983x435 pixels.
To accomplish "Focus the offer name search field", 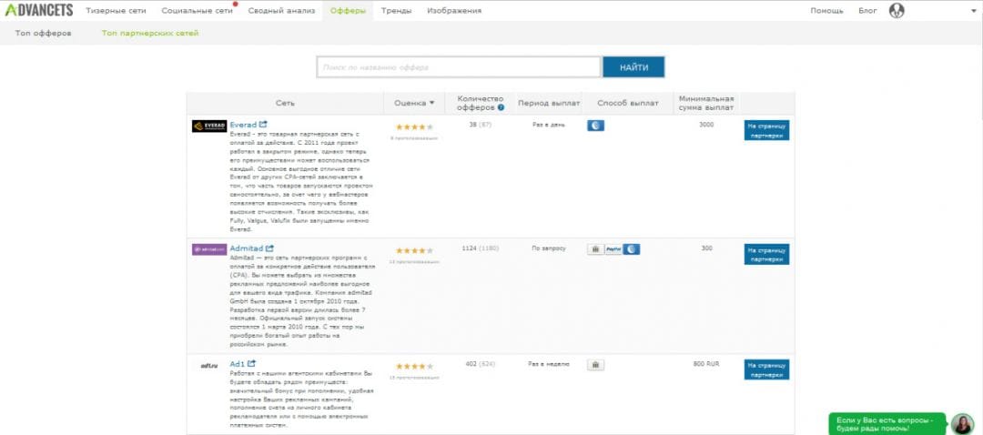I will tap(459, 67).
